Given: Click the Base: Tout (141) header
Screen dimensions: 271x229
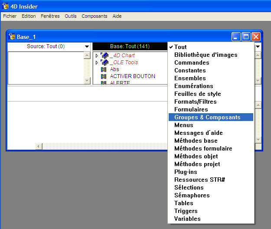Looking at the screenshot, I should point(130,46).
